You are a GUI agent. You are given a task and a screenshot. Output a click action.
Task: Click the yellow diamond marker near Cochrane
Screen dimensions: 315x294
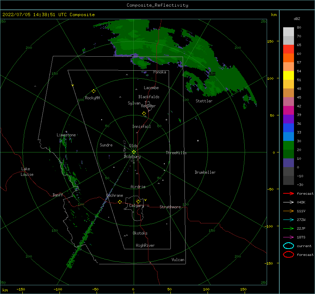(x=120, y=202)
